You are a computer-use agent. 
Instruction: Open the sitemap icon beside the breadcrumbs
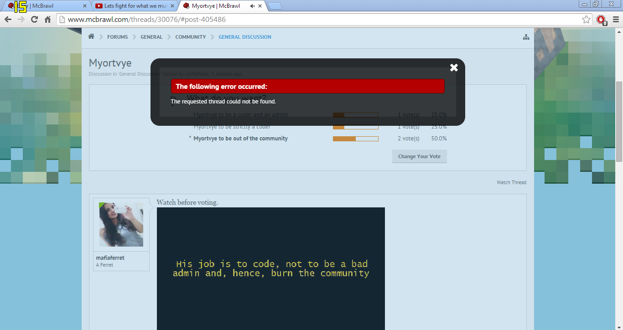[526, 37]
